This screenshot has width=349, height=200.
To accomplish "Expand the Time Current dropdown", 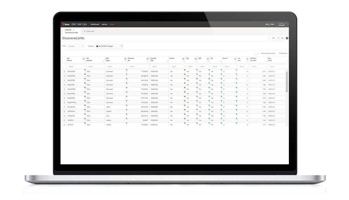I will [76, 46].
